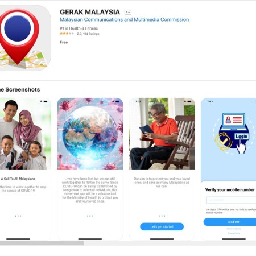Screen dimensions: 256x256
Task: Click the "194 Ratings" text
Action: (x=91, y=34)
